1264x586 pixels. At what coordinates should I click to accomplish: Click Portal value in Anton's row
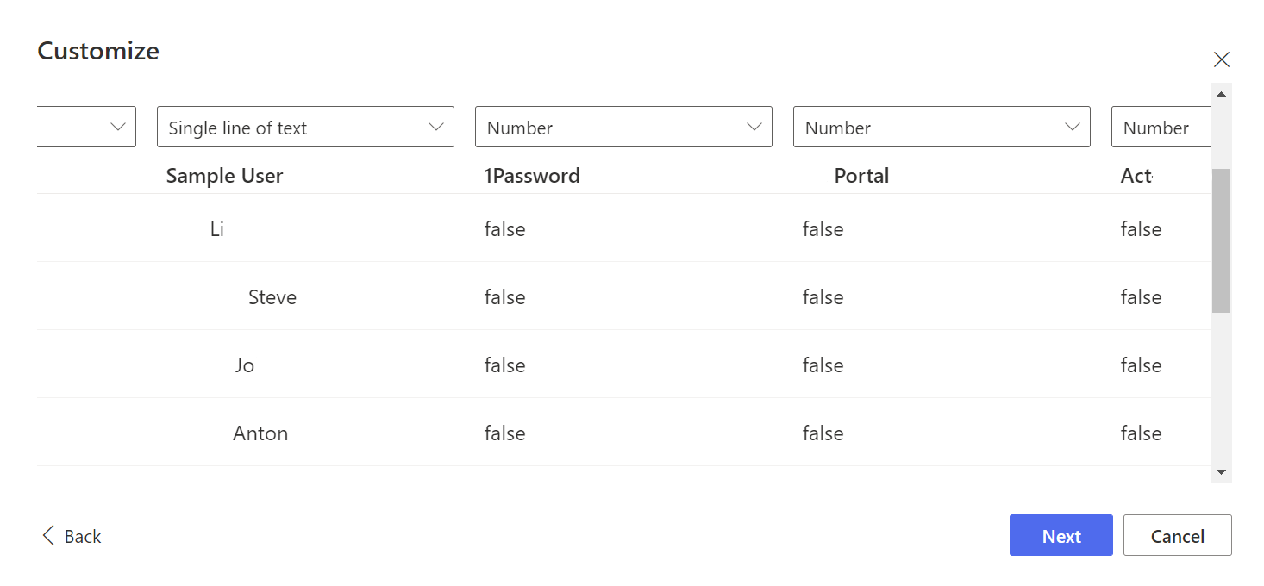[x=823, y=433]
